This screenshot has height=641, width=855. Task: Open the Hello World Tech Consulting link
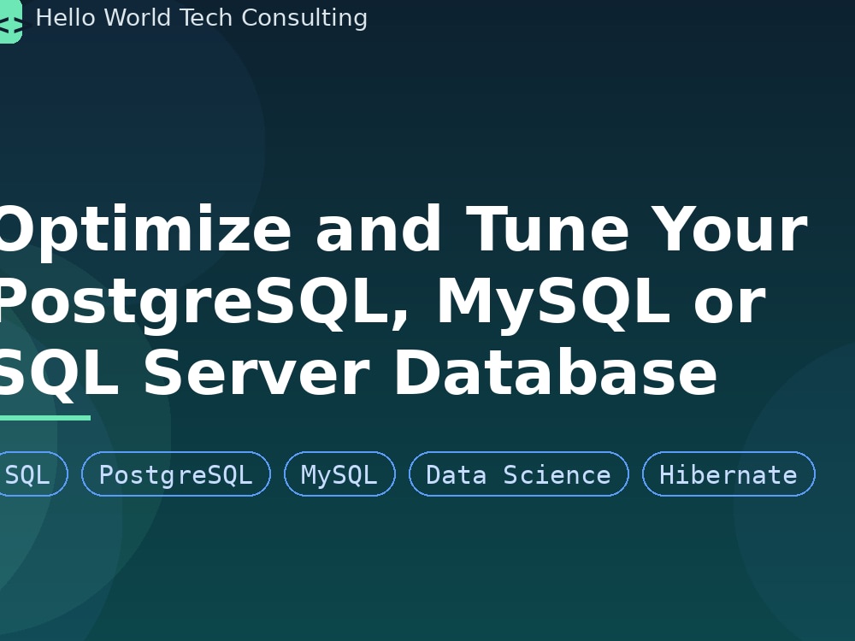pyautogui.click(x=201, y=18)
